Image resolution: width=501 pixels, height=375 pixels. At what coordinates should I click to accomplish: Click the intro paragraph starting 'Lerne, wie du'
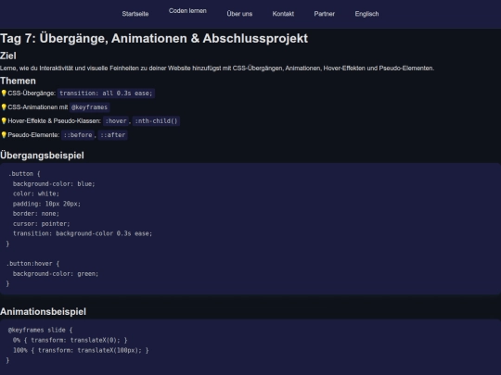click(x=217, y=69)
